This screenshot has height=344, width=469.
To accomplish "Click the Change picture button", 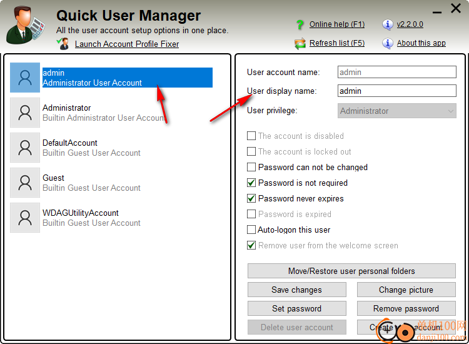I will (x=406, y=290).
